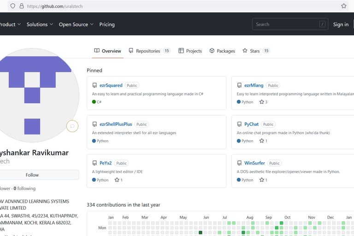Open the ezrMlang repository
354x236 pixels.
[254, 85]
